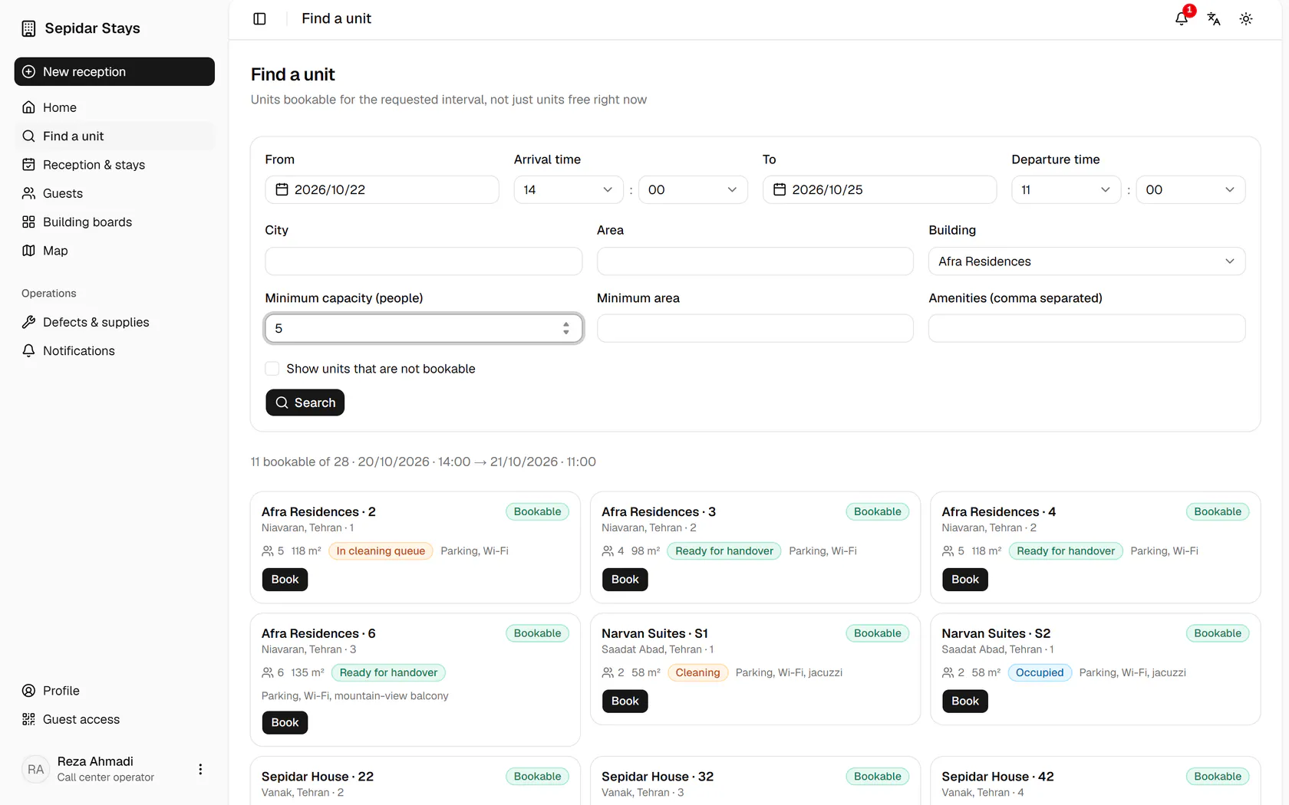Click Bookable badge on Sepidar House 42
The height and width of the screenshot is (805, 1289).
coord(1218,777)
